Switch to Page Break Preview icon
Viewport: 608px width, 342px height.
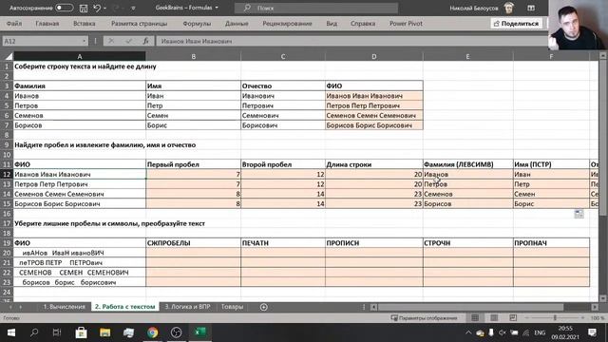point(513,318)
